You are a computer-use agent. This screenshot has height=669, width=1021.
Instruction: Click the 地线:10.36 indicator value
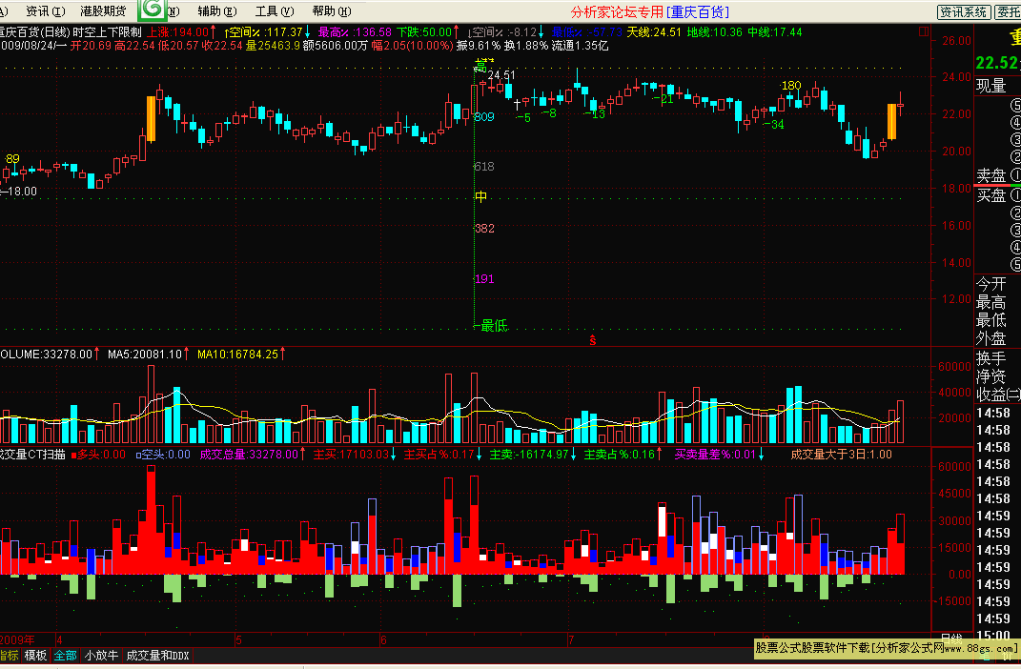pos(714,31)
